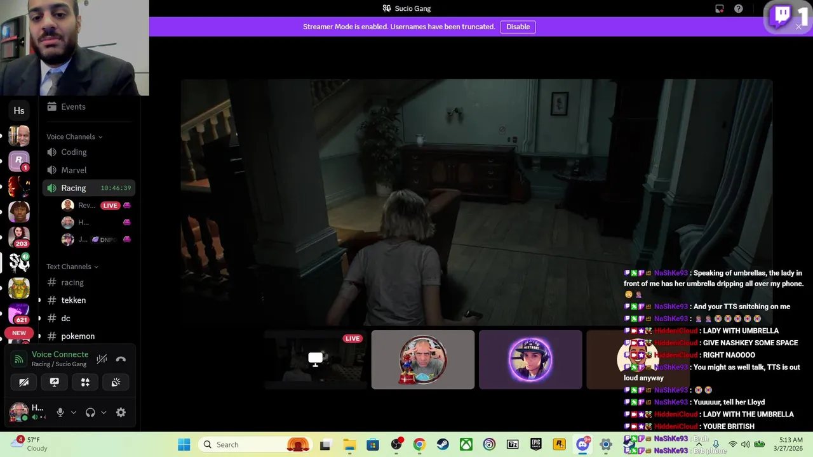Open Windows Settings gear on taskbar
Viewport: 813px width, 457px height.
pos(606,444)
